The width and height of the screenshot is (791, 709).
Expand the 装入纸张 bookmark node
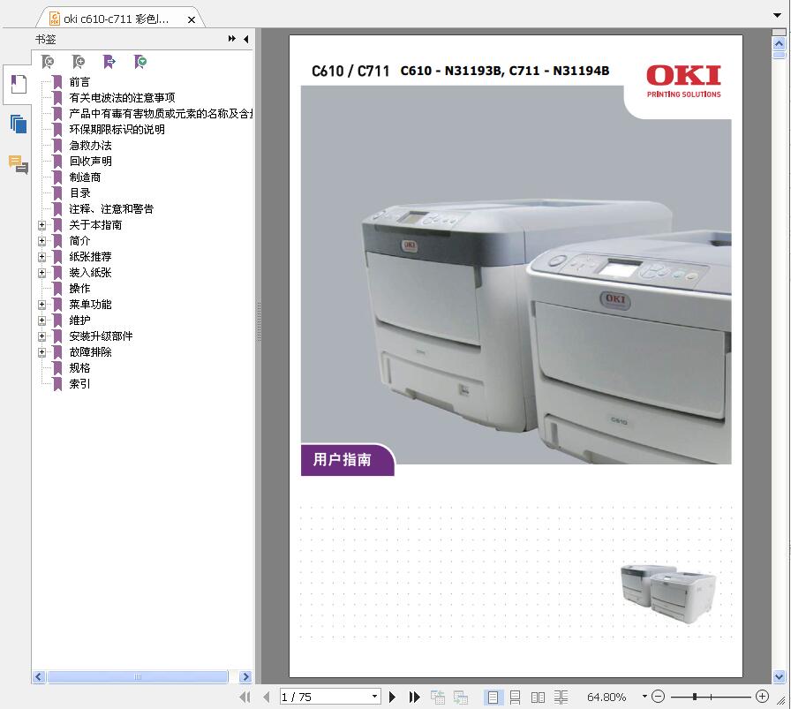coord(41,273)
